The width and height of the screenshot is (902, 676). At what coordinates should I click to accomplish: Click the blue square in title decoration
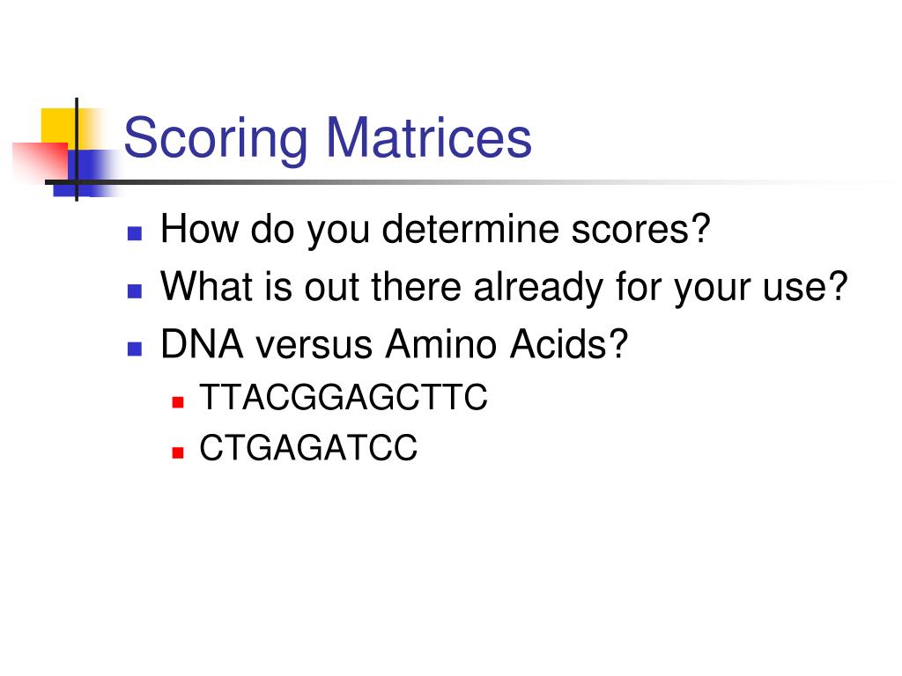(86, 173)
